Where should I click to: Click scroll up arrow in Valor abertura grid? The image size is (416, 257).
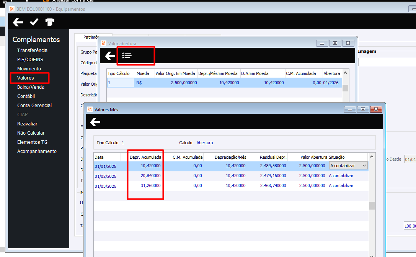[345, 73]
